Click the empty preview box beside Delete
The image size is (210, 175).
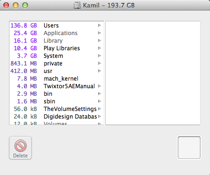pos(189,147)
